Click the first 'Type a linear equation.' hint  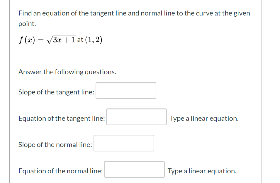pyautogui.click(x=204, y=118)
